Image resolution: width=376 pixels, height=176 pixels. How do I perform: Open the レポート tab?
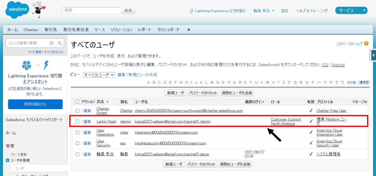coord(145,30)
